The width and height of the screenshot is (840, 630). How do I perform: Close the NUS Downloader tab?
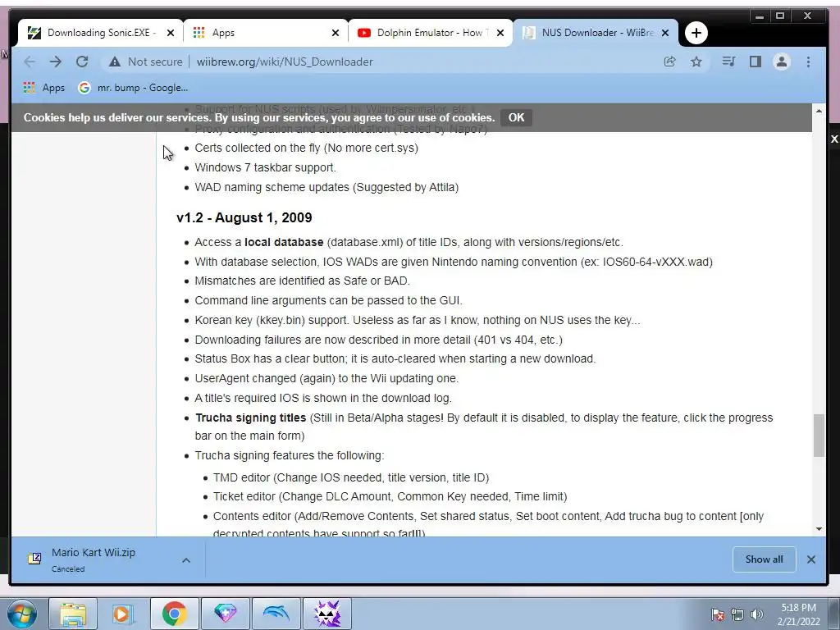point(665,33)
